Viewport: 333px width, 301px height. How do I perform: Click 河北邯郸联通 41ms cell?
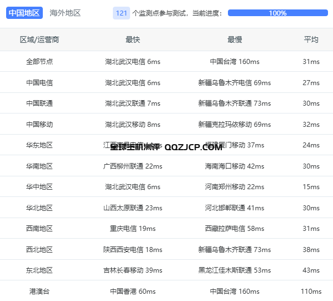click(x=235, y=208)
